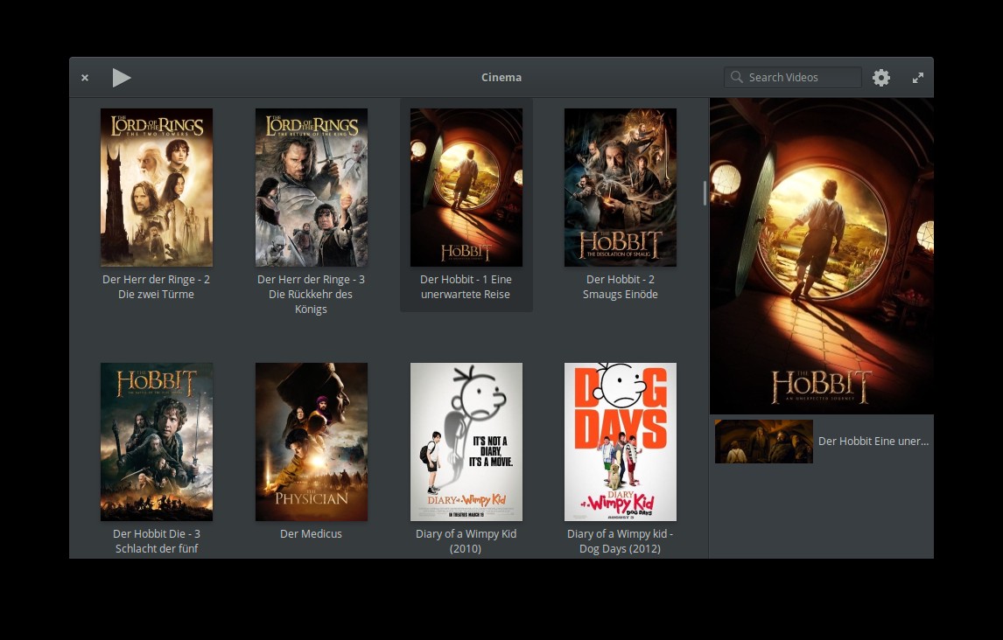Viewport: 1003px width, 640px height.
Task: Open settings via the gear icon
Action: (x=880, y=77)
